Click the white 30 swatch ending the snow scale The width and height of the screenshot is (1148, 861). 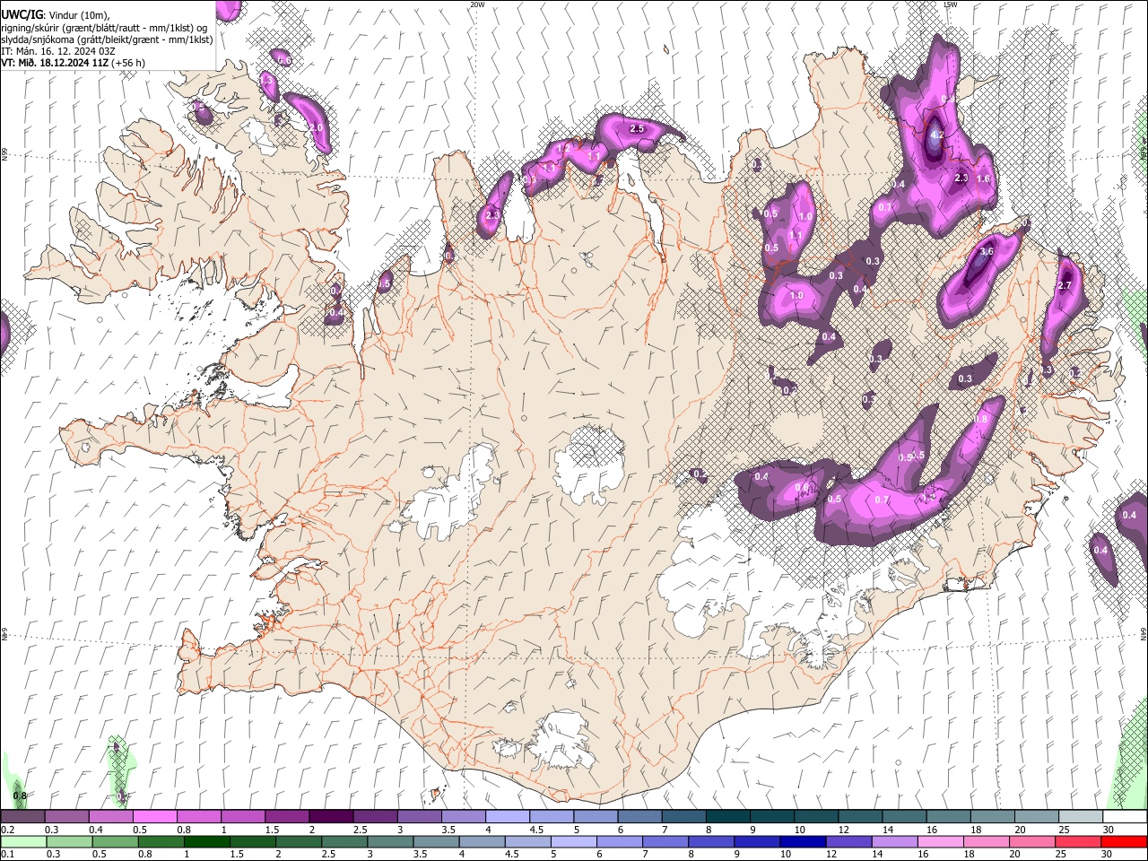pyautogui.click(x=1125, y=817)
